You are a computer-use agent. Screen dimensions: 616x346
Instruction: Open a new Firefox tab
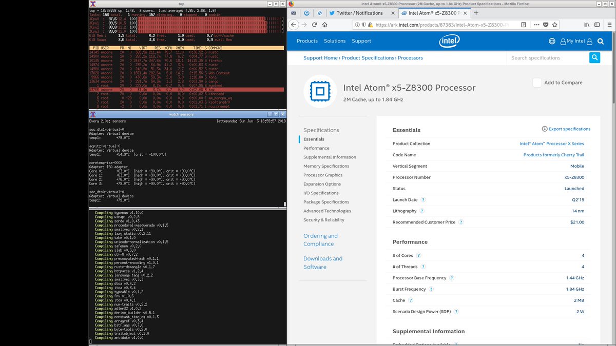click(476, 13)
